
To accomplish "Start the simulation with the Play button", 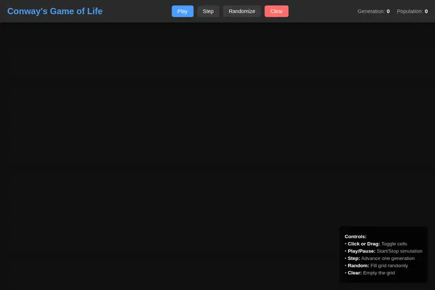I will [182, 11].
